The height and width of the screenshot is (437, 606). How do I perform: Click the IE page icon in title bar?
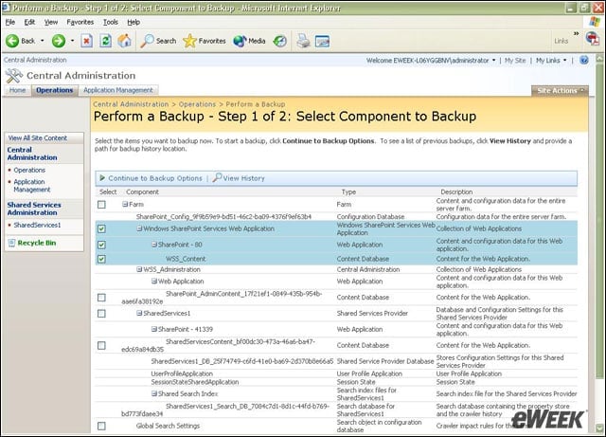(6, 8)
